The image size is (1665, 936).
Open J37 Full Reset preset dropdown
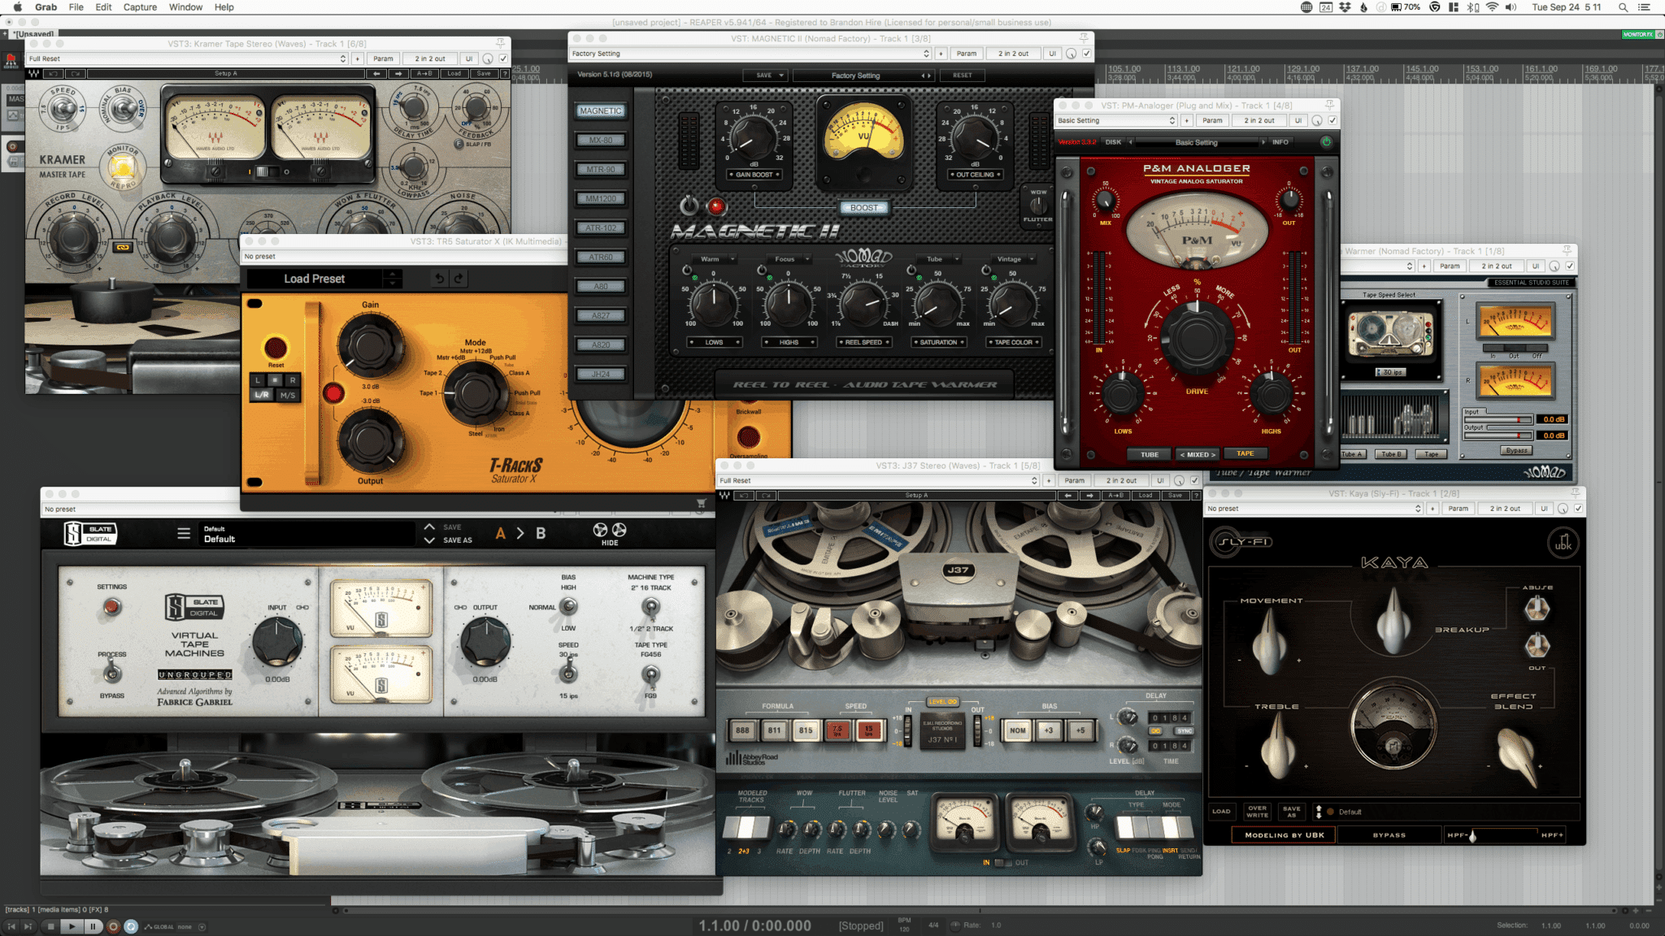point(878,480)
